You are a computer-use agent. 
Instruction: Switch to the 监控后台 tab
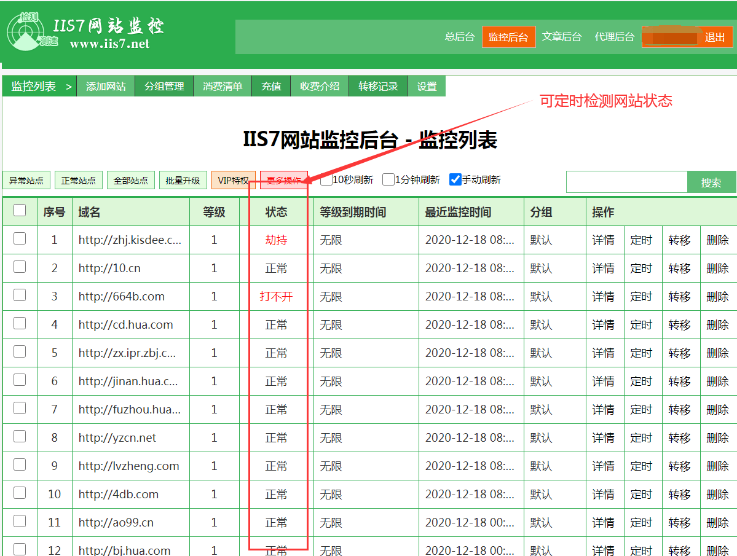[x=508, y=37]
